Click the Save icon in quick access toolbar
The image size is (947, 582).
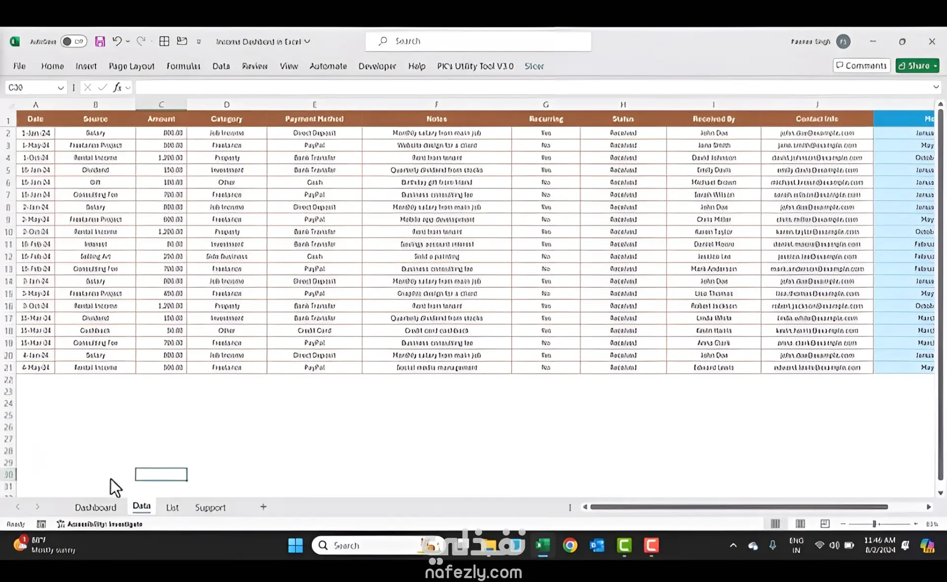tap(100, 41)
